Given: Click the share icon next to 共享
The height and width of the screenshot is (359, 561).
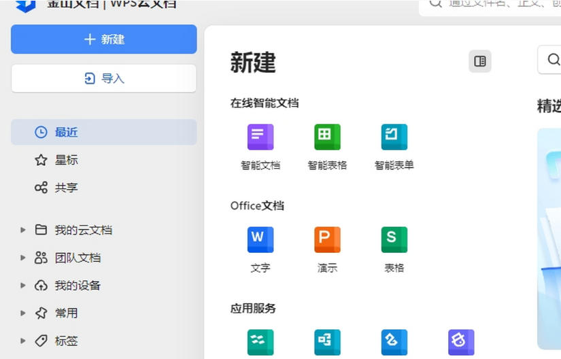Looking at the screenshot, I should pos(41,188).
